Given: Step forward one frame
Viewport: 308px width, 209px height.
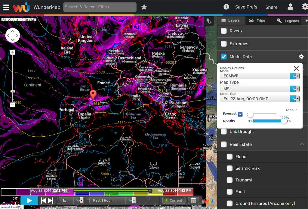Looking at the screenshot, I should pos(51,201).
